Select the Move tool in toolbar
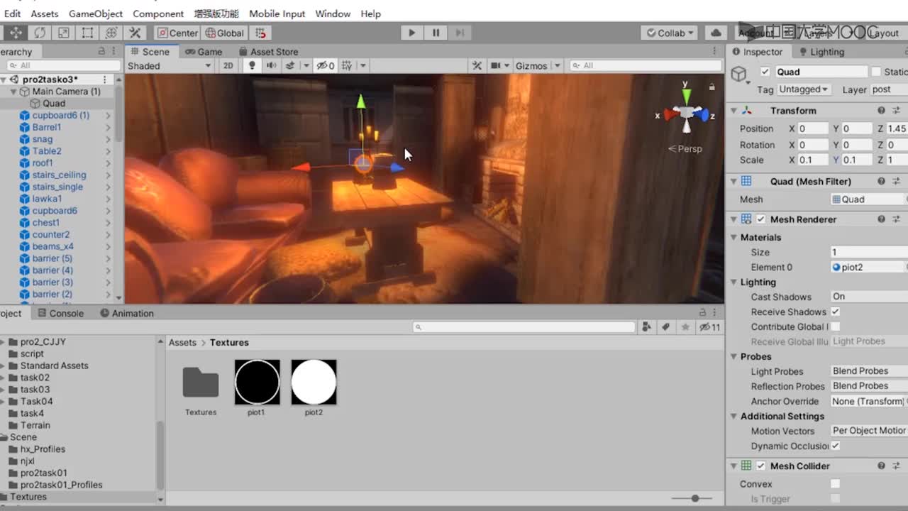Viewport: 908px width, 511px height. tap(15, 33)
